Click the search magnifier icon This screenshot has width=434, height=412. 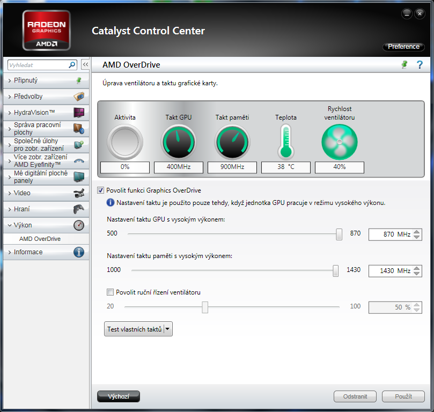point(72,65)
